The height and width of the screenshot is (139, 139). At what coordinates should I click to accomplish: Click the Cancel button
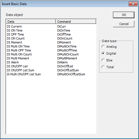pos(124,24)
